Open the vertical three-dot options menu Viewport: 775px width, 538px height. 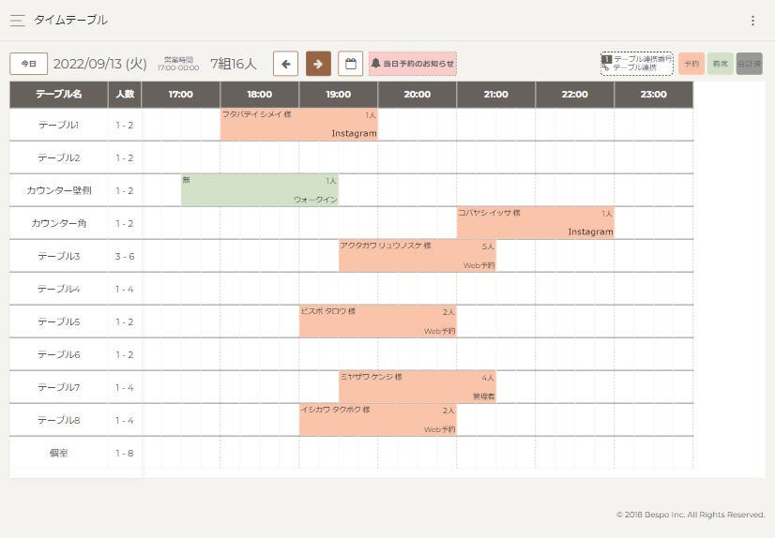pyautogui.click(x=752, y=21)
